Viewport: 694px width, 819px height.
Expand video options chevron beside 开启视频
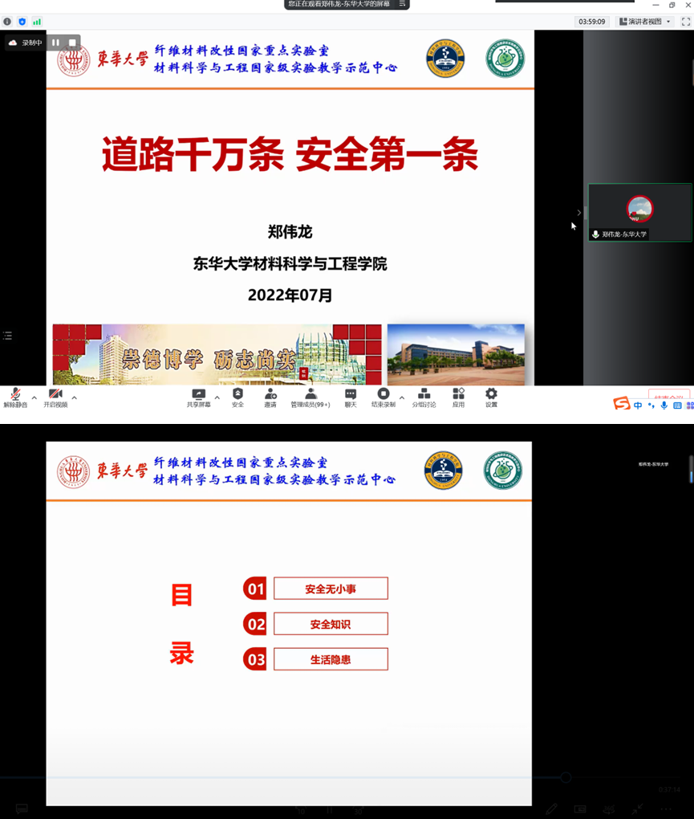[74, 396]
